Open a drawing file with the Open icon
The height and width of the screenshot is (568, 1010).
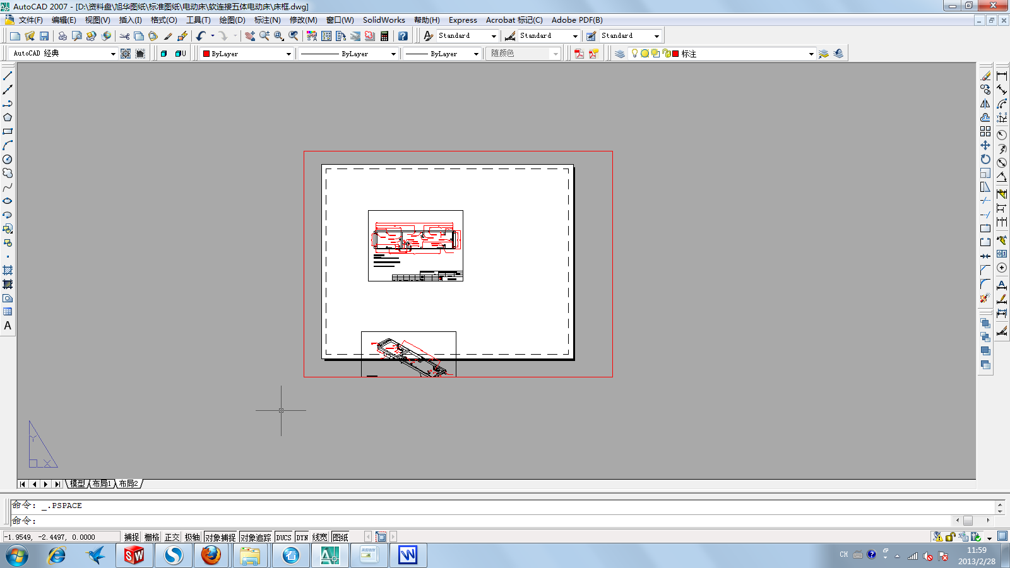click(x=30, y=36)
